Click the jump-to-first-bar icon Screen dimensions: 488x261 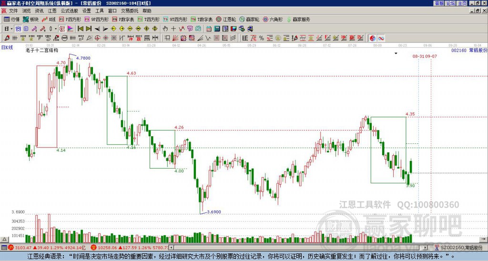(81, 29)
